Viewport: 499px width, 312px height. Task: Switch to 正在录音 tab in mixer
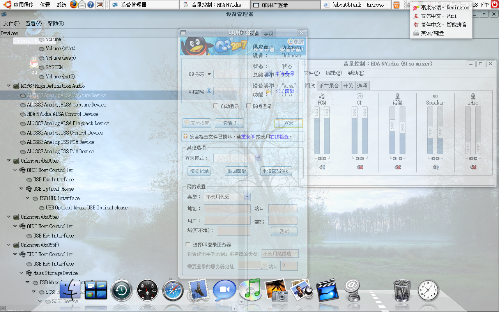tap(329, 85)
